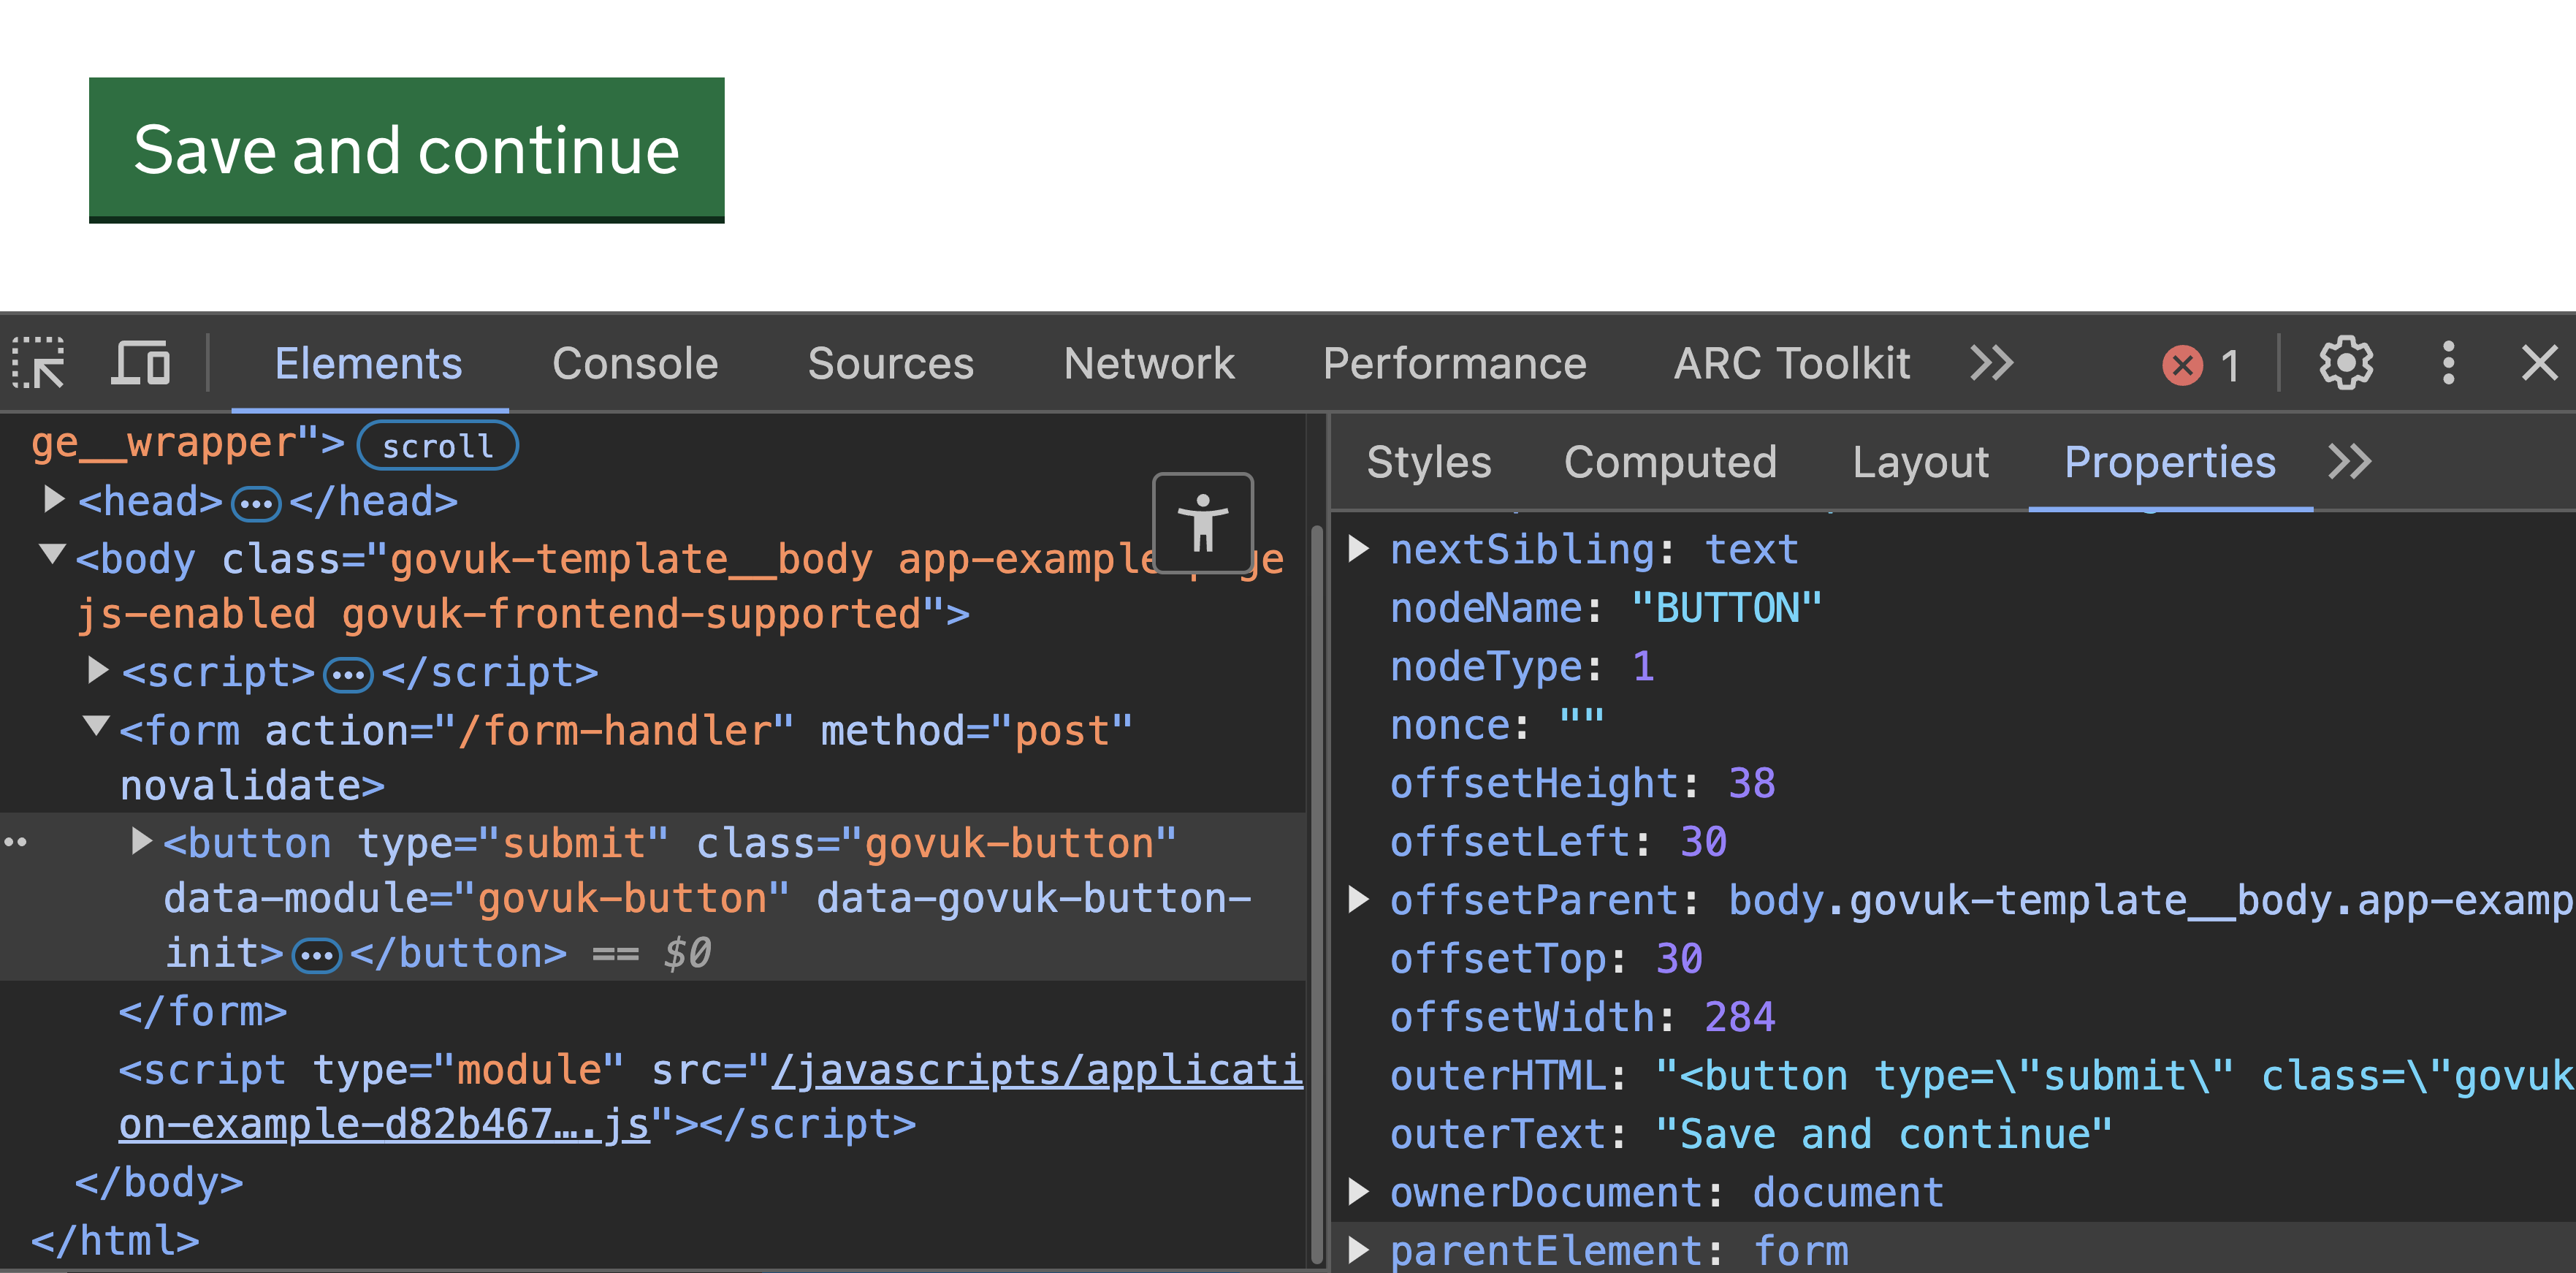The image size is (2576, 1273).
Task: Switch to the Console panel
Action: point(635,363)
